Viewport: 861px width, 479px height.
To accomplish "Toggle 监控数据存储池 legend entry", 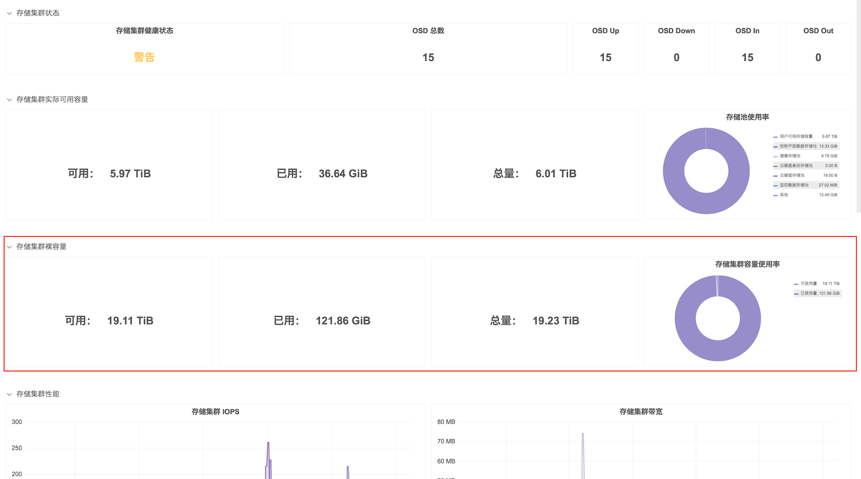I will (794, 185).
